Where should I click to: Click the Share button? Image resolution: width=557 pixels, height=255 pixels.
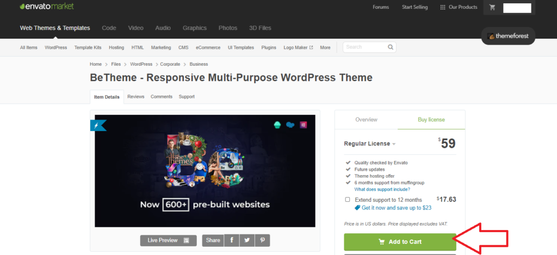coord(213,240)
